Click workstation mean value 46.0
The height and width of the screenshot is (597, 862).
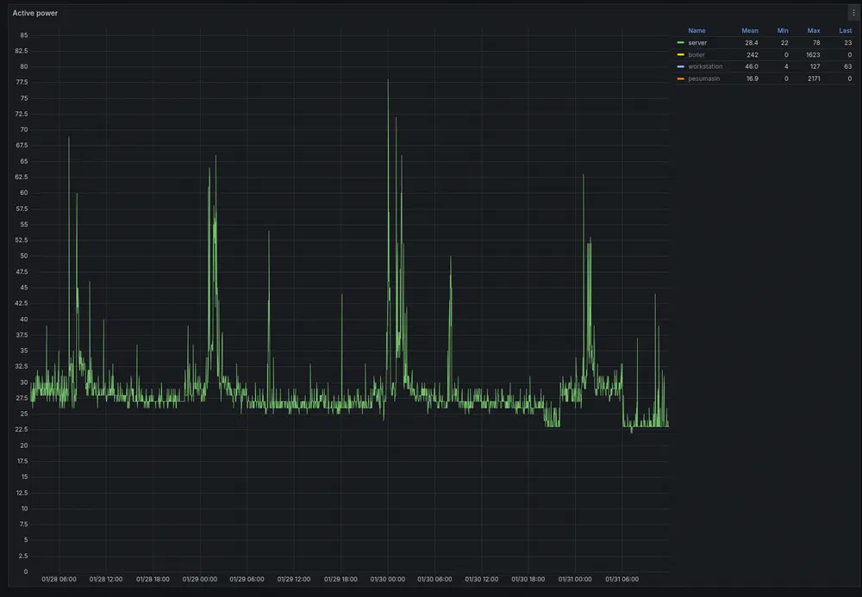751,66
